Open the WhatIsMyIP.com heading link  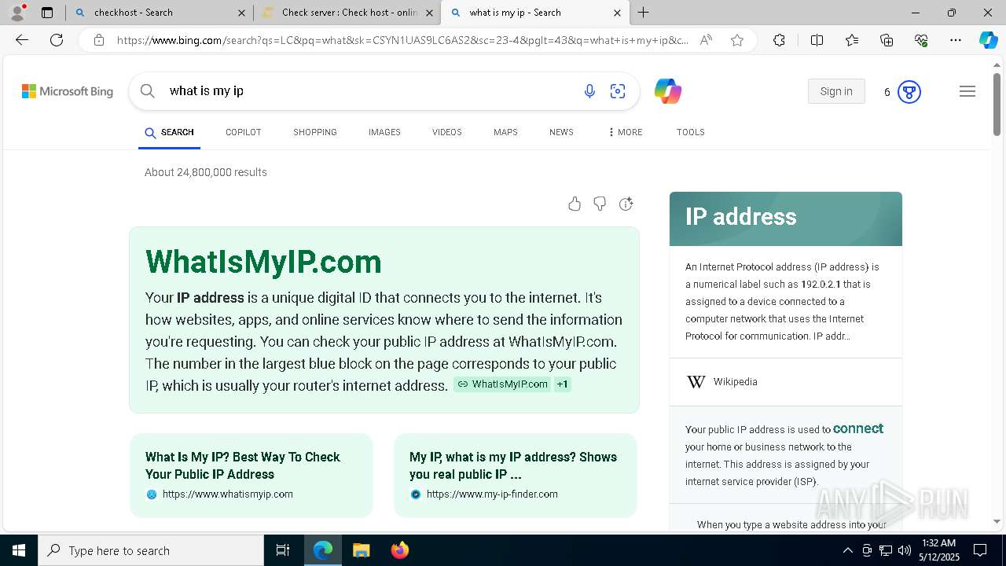[x=263, y=262]
